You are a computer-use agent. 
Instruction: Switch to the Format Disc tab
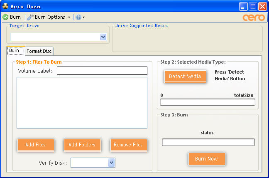(39, 51)
